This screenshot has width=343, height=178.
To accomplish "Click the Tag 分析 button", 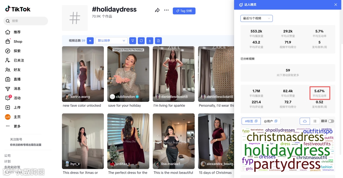I will pos(184,11).
